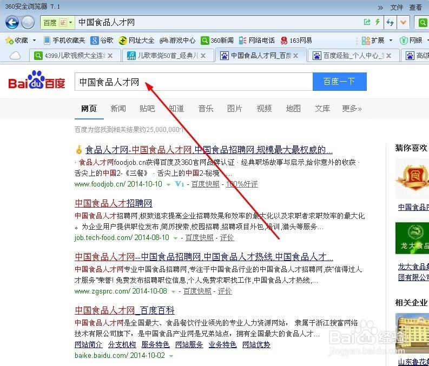Open the 中国食品人才招聘网 result title

click(x=114, y=203)
